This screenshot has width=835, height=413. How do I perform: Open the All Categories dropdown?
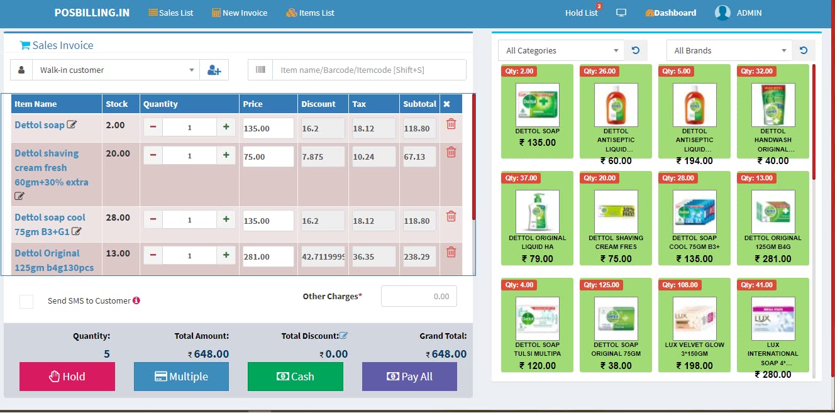[560, 50]
